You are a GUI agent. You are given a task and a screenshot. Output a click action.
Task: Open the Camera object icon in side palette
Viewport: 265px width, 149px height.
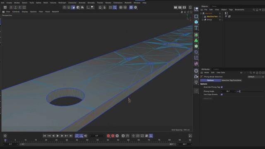coord(196,77)
